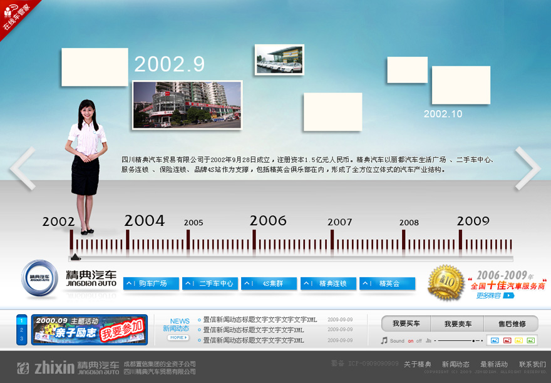Open 新闻动态 in footer menu

(455, 364)
